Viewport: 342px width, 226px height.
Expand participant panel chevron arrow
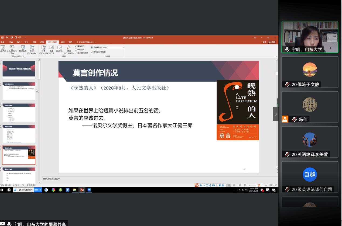pos(275,114)
